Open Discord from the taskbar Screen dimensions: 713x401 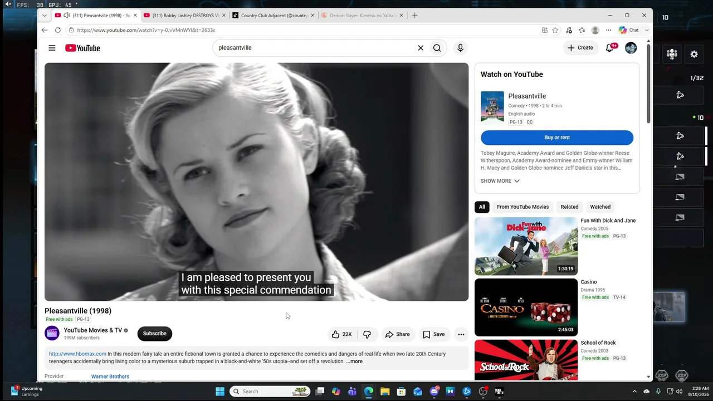(434, 392)
